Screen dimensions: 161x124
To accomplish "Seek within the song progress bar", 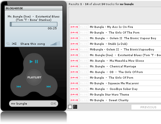I will coord(34,24).
